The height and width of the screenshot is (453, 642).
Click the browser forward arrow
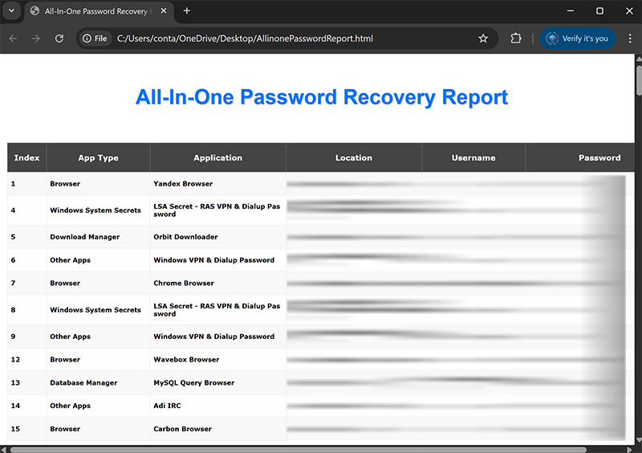[x=36, y=39]
